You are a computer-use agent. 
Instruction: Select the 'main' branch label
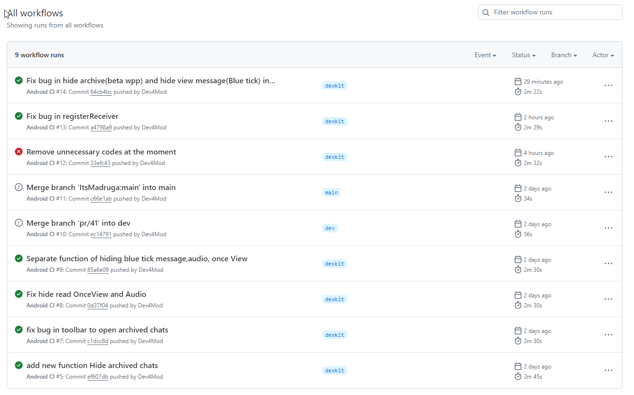click(x=331, y=192)
